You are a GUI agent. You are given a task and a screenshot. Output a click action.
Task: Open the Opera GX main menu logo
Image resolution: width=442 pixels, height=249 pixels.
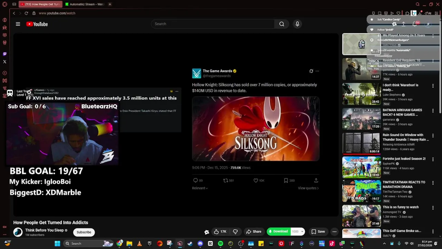pos(4,4)
